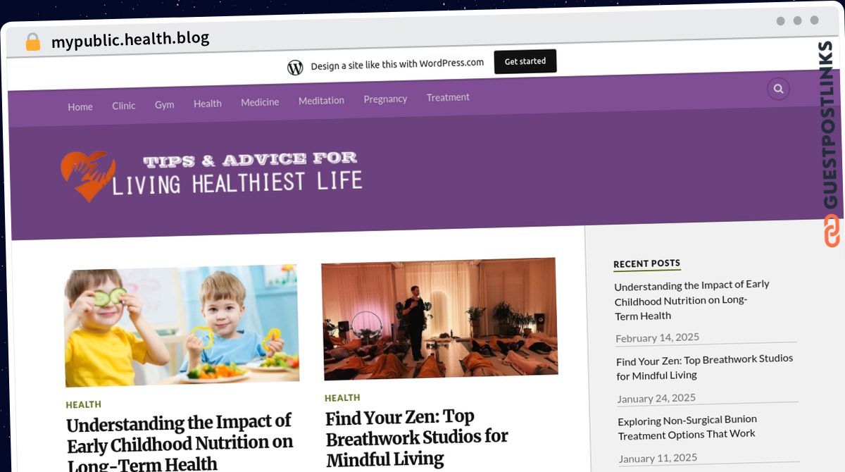Click the Guestpostlinks chain-link icon
This screenshot has width=845, height=472.
click(x=832, y=231)
